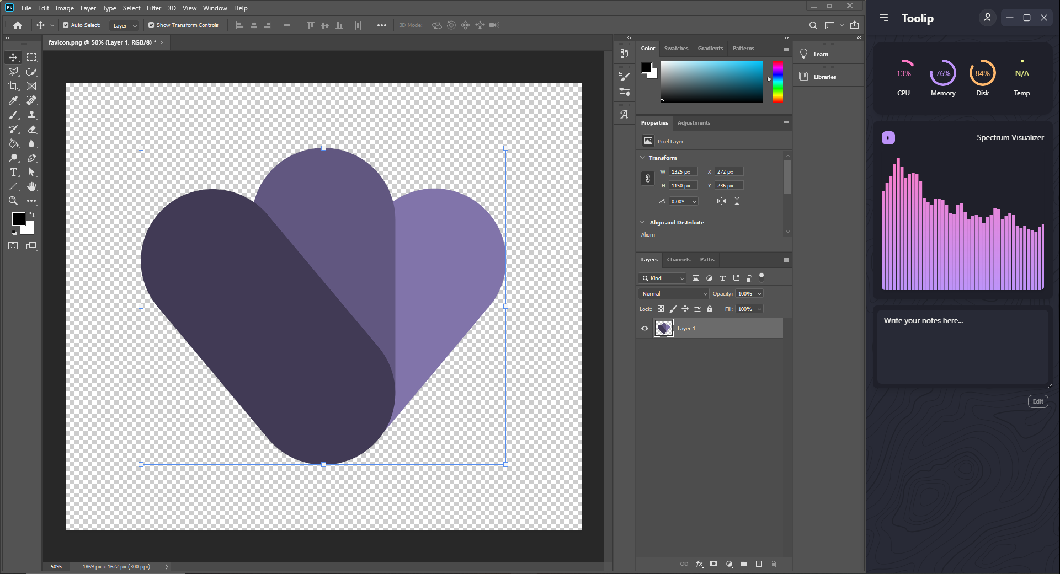The width and height of the screenshot is (1060, 574).
Task: Toggle the Auto-Select checkbox
Action: pyautogui.click(x=66, y=25)
